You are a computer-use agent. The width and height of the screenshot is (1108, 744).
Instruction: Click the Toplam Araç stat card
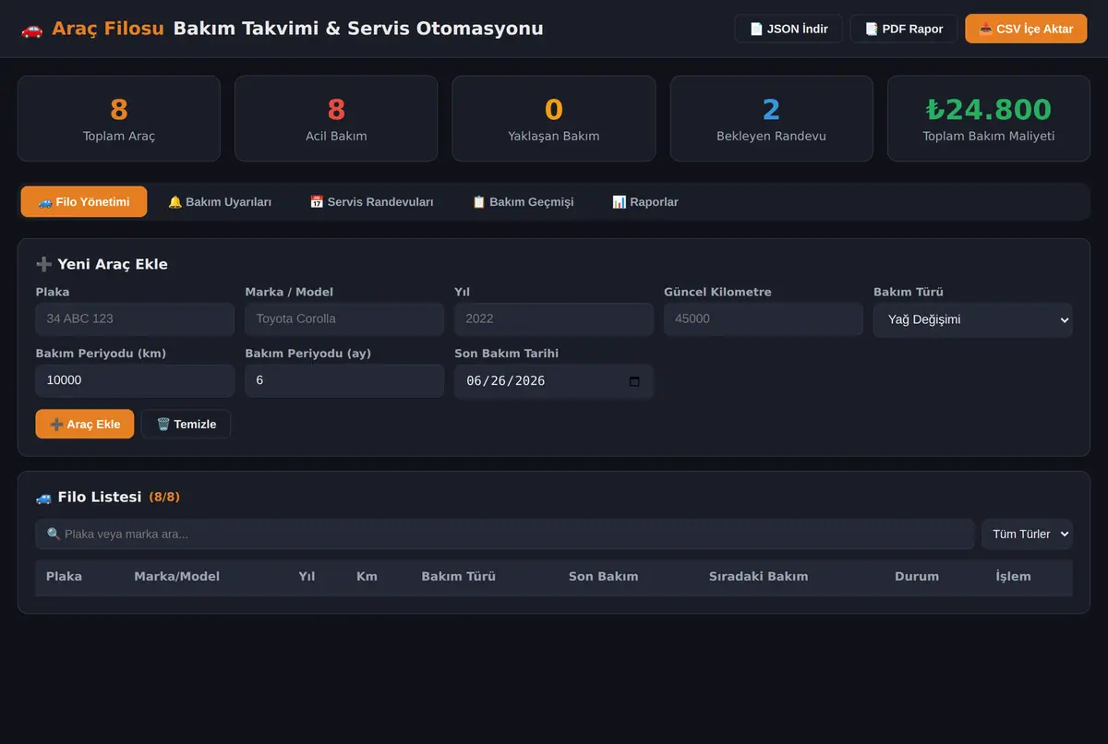click(119, 118)
